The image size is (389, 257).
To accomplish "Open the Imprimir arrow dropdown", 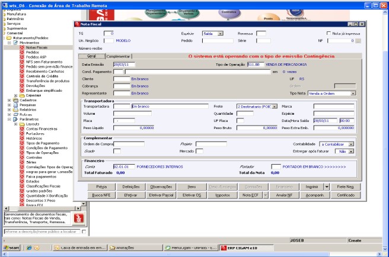I will tap(327, 187).
